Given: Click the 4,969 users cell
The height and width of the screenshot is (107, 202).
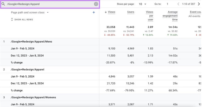Looking at the screenshot, I should coord(131,49).
